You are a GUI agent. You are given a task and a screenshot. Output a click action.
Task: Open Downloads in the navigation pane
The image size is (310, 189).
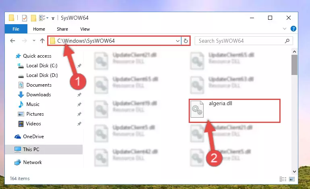[39, 95]
